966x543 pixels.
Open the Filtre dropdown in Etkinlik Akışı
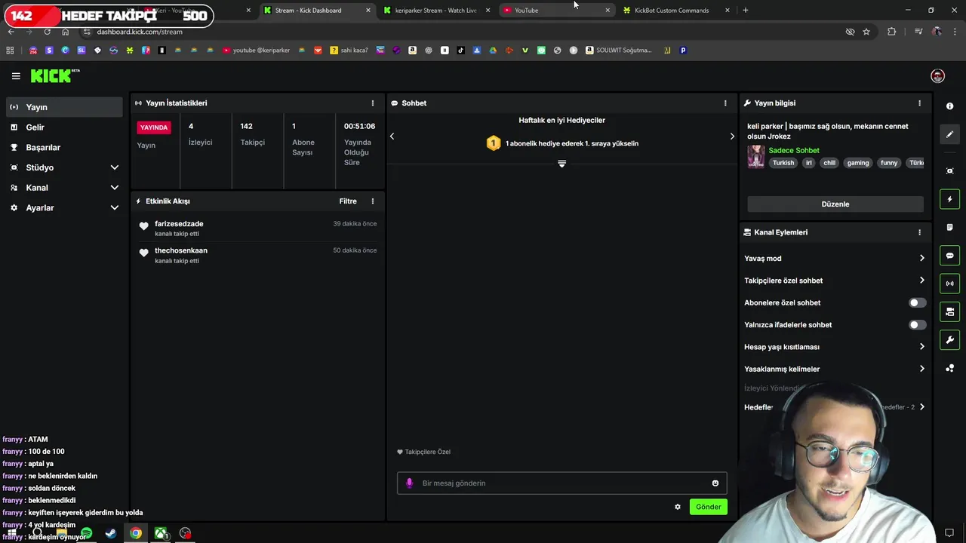click(x=348, y=201)
